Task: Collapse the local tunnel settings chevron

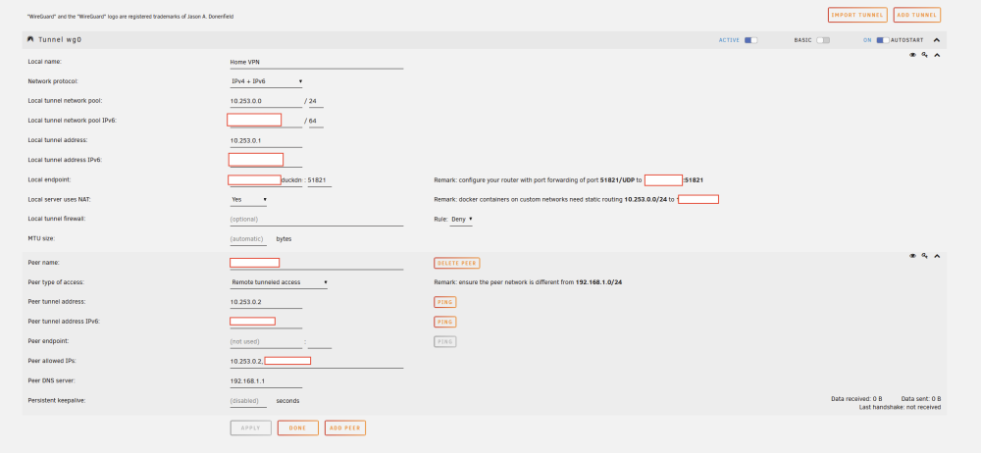Action: pos(937,55)
